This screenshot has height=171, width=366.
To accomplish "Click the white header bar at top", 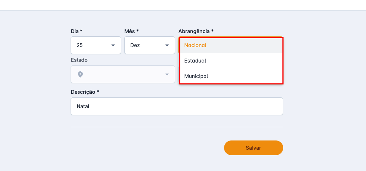I will point(183,5).
